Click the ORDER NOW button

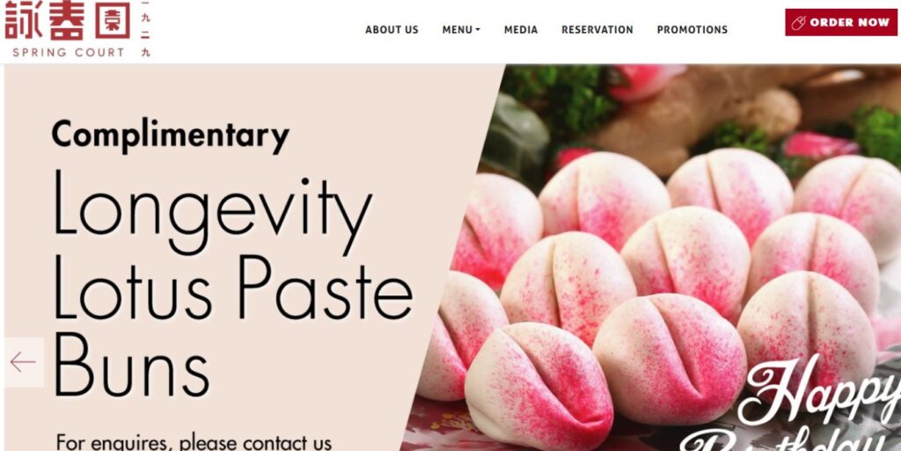tap(841, 22)
